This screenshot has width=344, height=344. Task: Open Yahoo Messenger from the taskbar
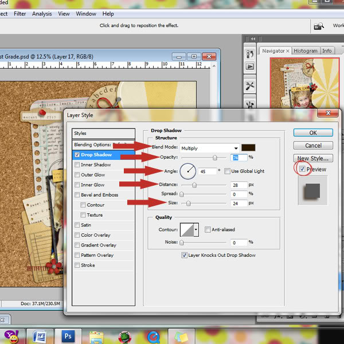[11, 337]
